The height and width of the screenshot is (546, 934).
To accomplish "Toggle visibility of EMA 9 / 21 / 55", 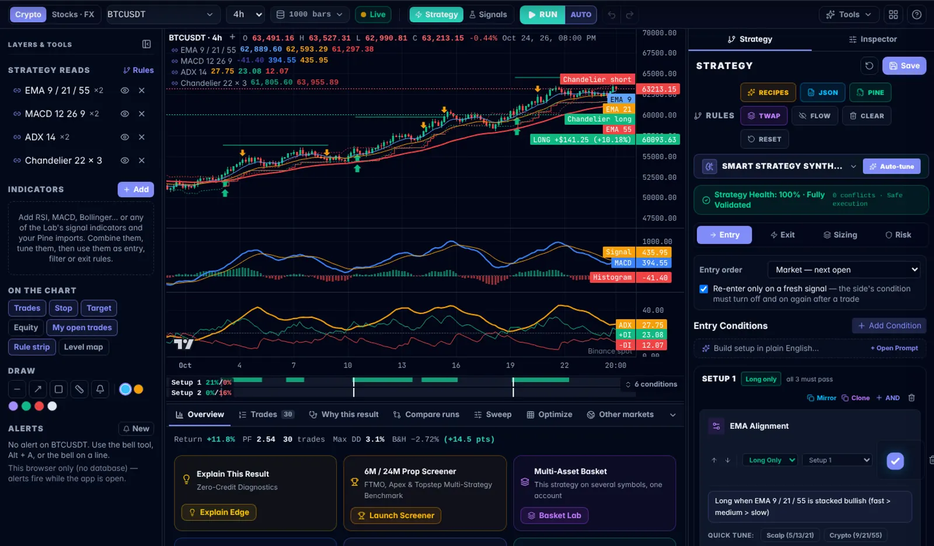I will pyautogui.click(x=124, y=90).
